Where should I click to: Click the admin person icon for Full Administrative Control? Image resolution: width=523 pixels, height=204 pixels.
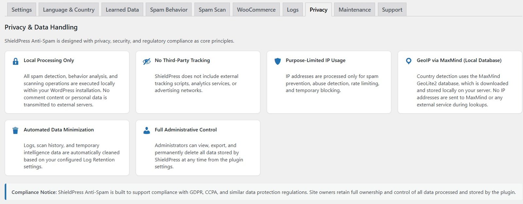146,130
